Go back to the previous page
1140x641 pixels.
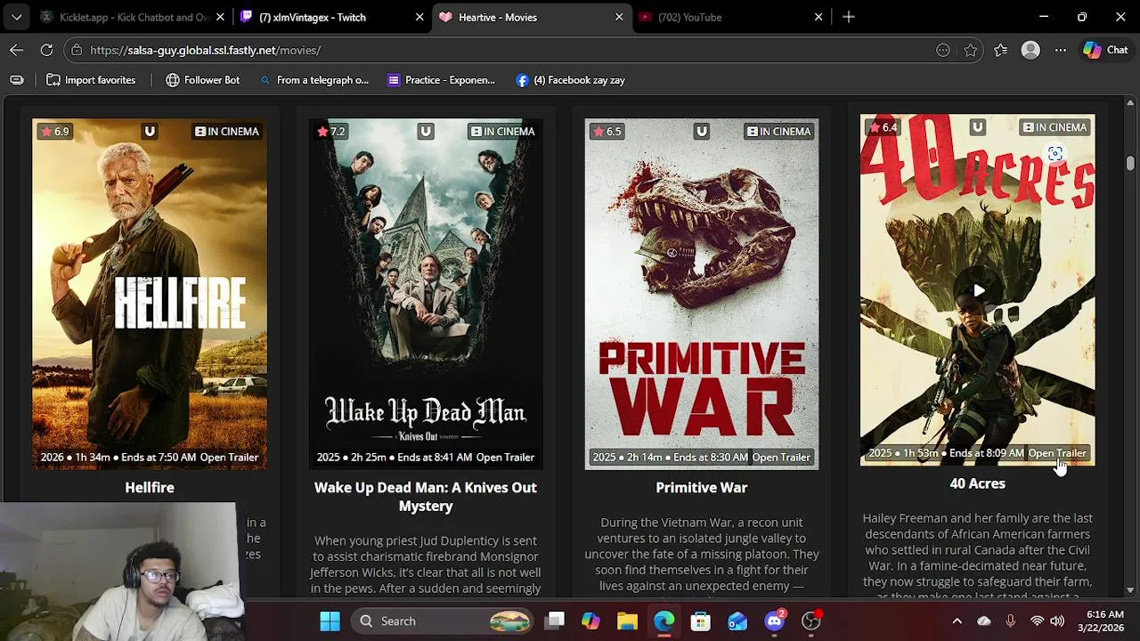pyautogui.click(x=17, y=50)
